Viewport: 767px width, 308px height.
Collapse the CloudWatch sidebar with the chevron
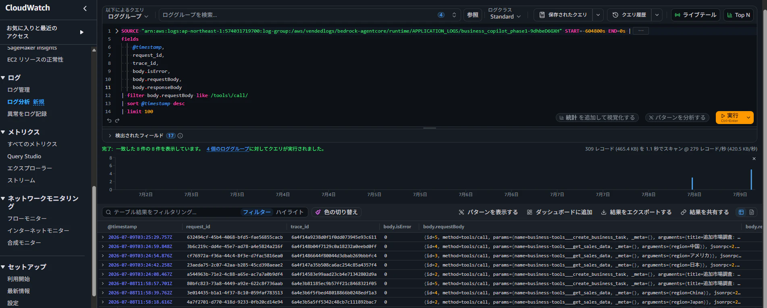click(85, 8)
